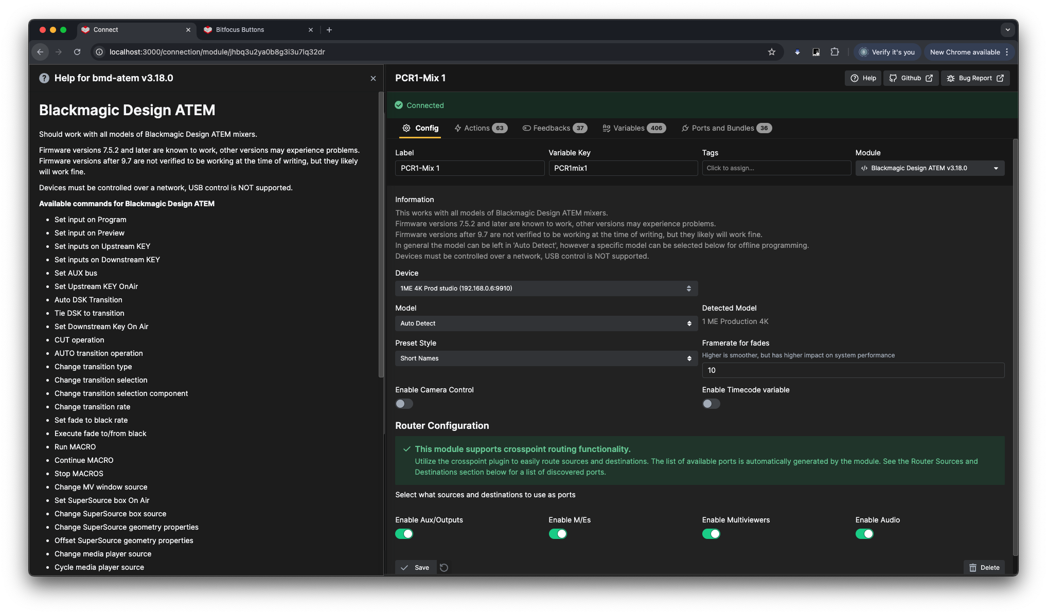Close the Connect browser tab
This screenshot has height=614, width=1047.
[x=188, y=30]
